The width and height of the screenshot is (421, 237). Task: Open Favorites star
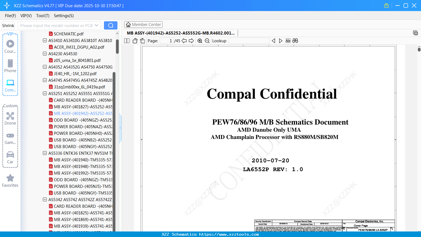(x=10, y=181)
